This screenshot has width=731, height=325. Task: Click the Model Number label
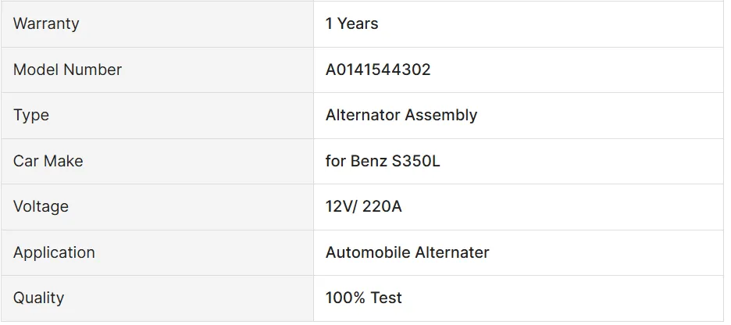click(67, 70)
